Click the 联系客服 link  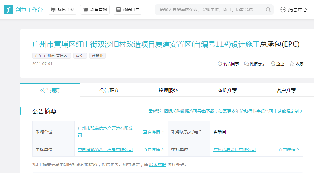158,165
